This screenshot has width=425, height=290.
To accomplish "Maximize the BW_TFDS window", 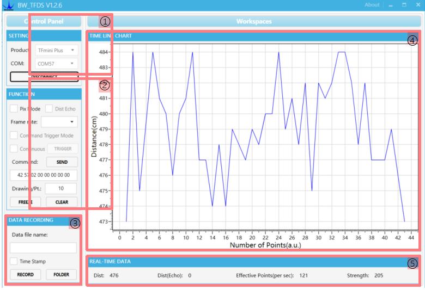I will coord(404,5).
